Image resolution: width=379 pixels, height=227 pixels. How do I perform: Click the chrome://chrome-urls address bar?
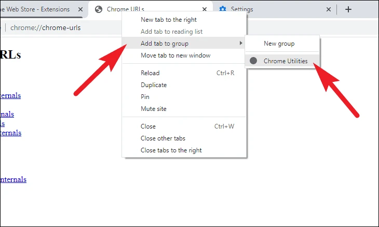[46, 28]
